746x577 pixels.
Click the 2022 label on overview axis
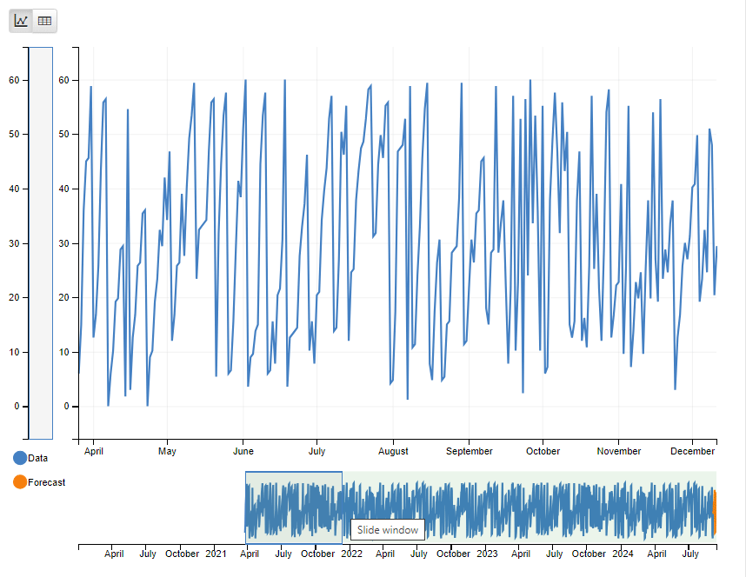pyautogui.click(x=351, y=554)
